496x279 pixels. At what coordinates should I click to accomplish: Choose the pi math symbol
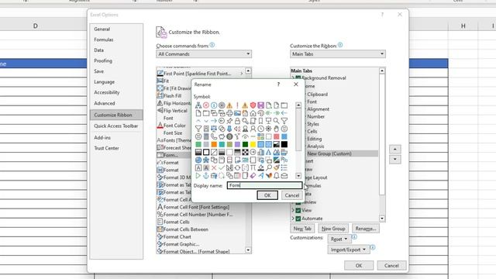click(x=253, y=167)
